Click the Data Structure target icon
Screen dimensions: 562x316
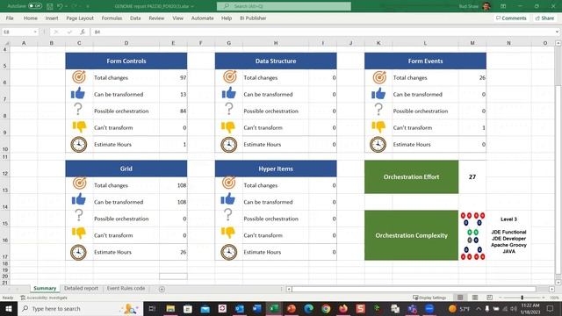pyautogui.click(x=230, y=77)
